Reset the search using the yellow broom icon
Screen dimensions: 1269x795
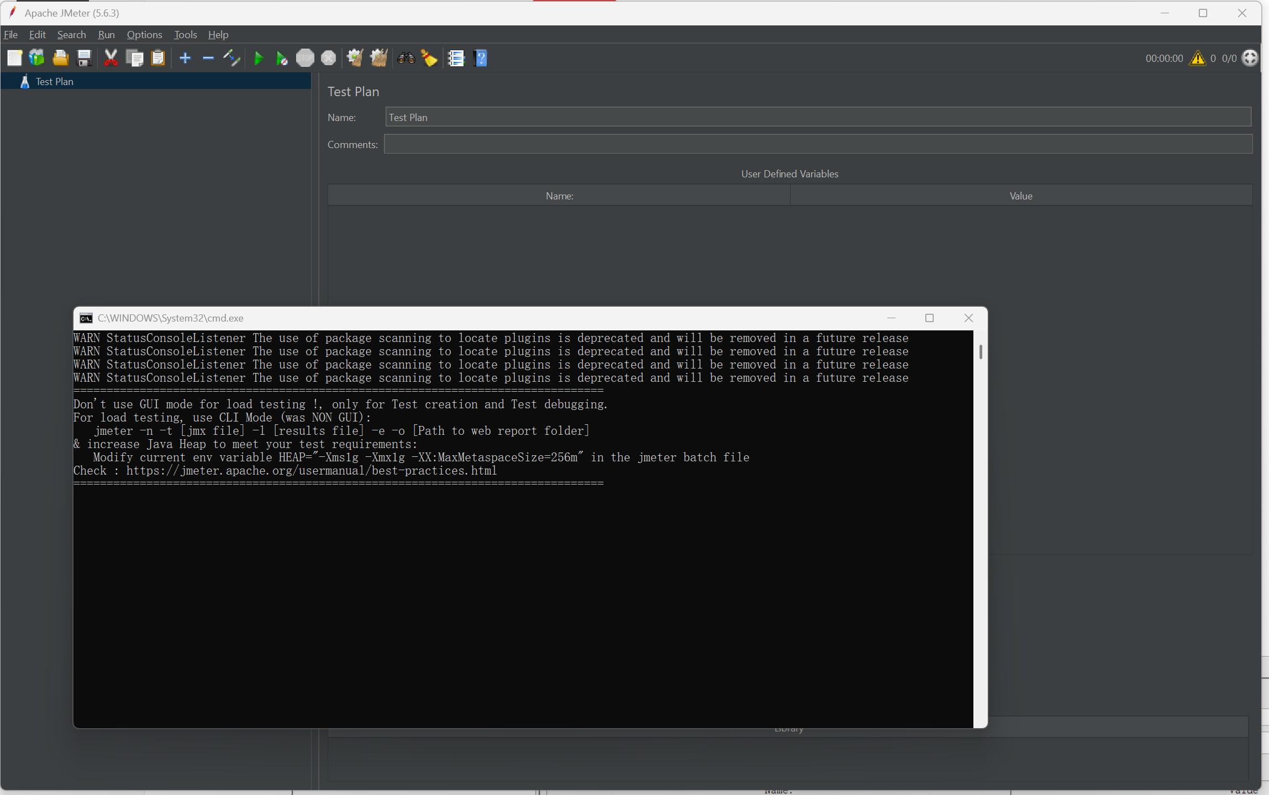pyautogui.click(x=429, y=58)
